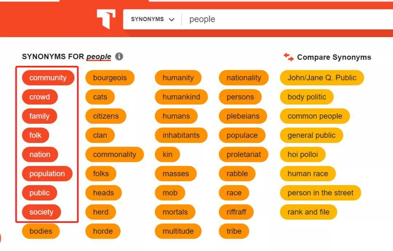The width and height of the screenshot is (393, 251).
Task: Click the humankind synonym tag
Action: tap(182, 97)
